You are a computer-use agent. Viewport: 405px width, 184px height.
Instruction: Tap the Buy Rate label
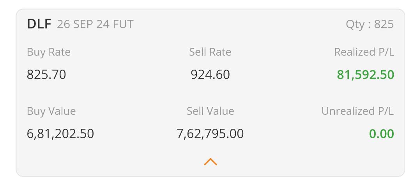point(49,52)
